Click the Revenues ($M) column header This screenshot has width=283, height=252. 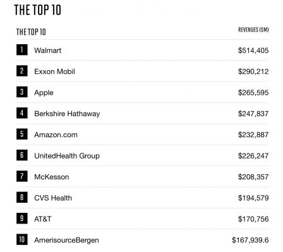point(253,30)
